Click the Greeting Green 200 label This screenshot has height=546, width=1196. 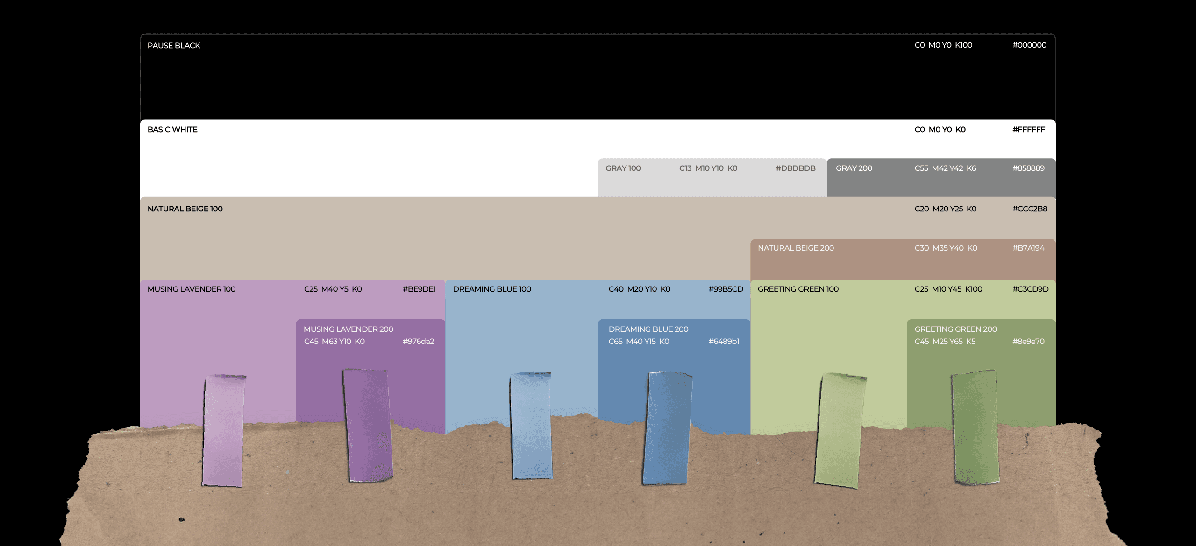click(955, 329)
